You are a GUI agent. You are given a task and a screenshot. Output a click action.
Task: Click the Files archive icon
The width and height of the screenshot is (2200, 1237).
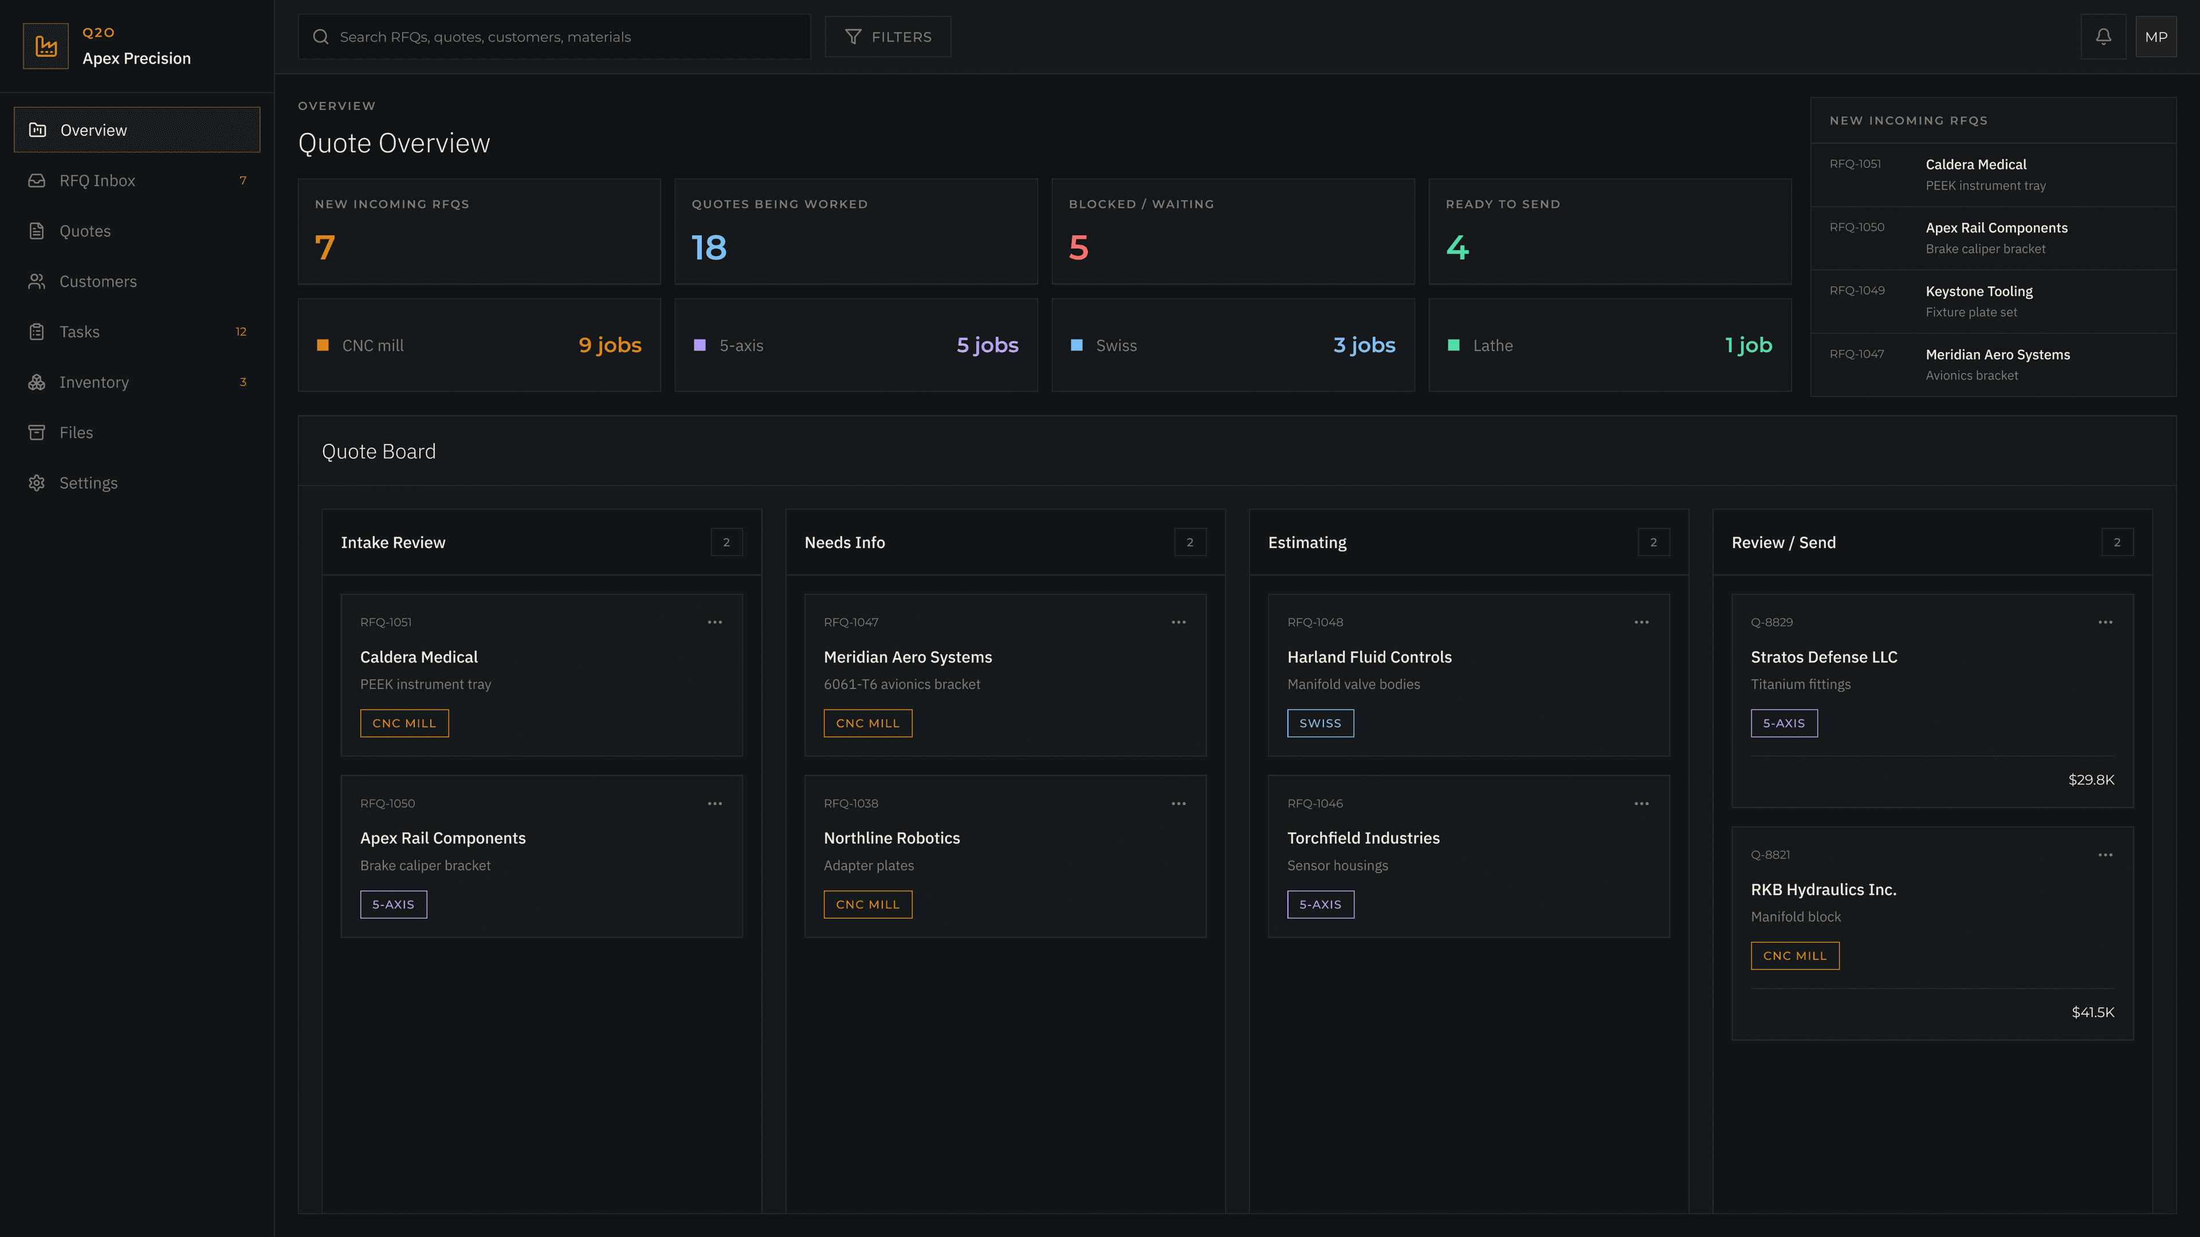(37, 432)
